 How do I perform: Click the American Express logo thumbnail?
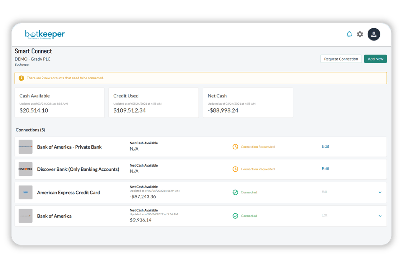pyautogui.click(x=26, y=192)
